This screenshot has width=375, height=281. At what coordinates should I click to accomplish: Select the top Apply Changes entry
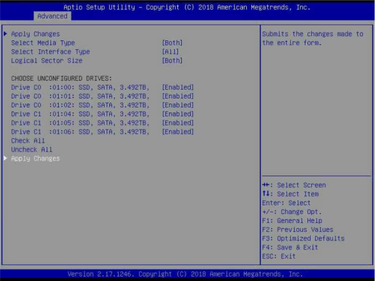[35, 34]
